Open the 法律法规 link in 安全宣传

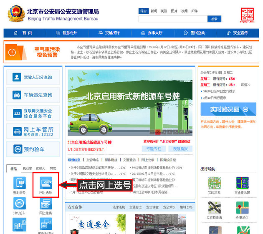pos(119,207)
